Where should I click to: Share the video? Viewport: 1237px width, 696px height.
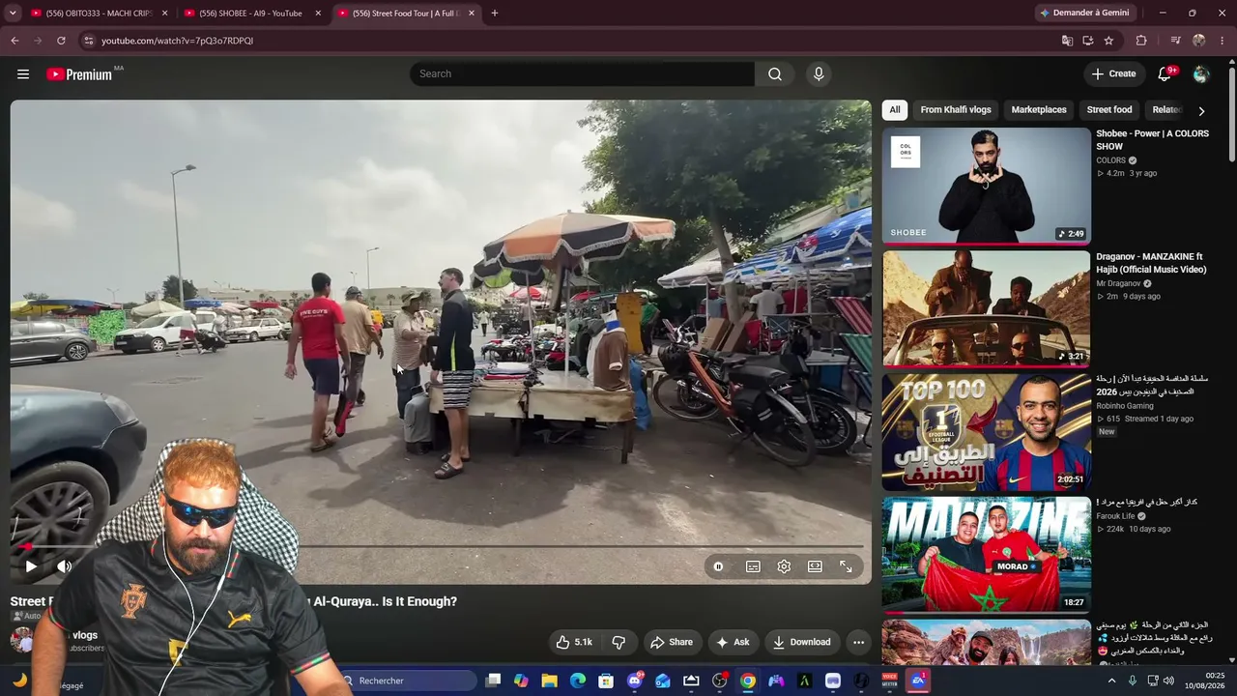[x=672, y=642]
